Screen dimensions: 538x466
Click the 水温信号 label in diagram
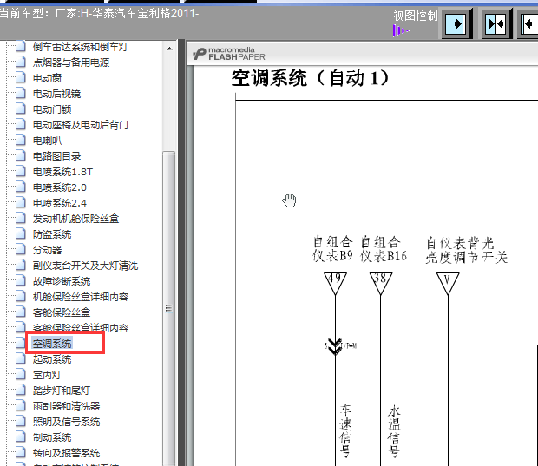(394, 431)
